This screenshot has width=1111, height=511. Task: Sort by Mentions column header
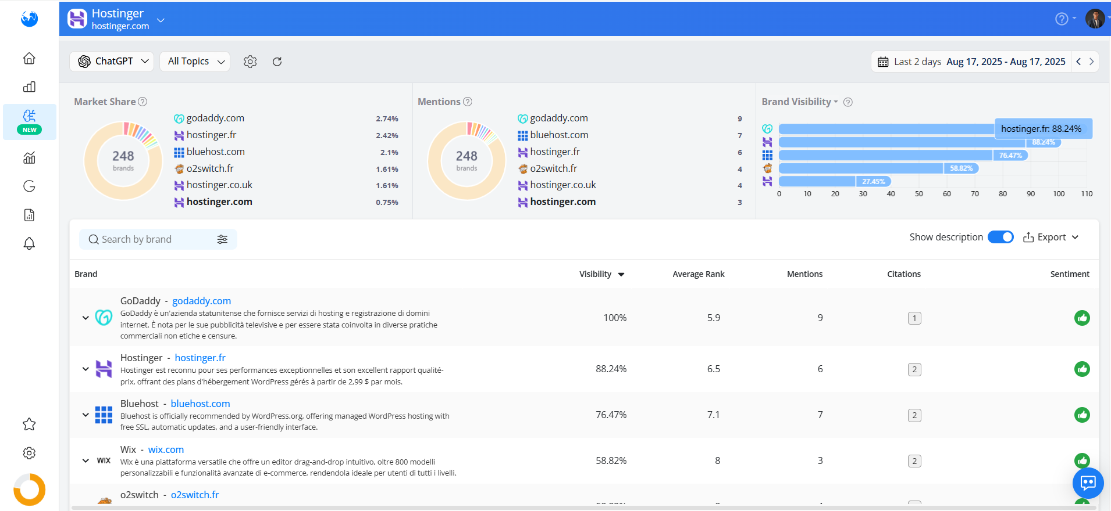(804, 274)
